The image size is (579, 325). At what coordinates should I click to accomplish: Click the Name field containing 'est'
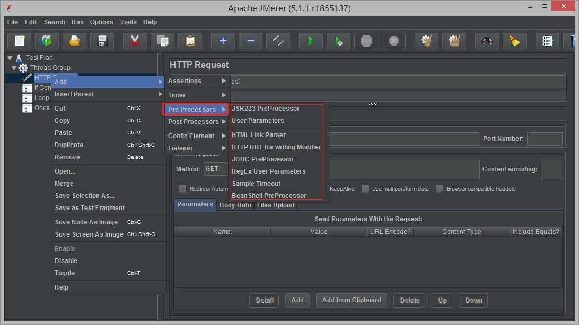pos(398,82)
